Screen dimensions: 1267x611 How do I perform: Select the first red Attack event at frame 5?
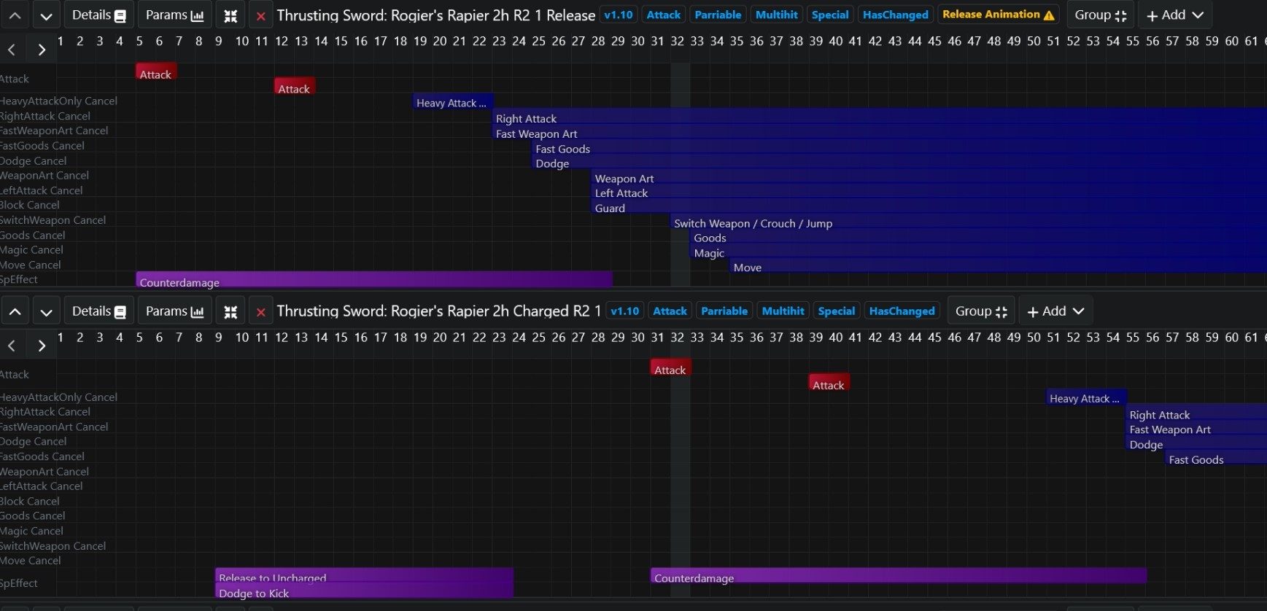156,71
